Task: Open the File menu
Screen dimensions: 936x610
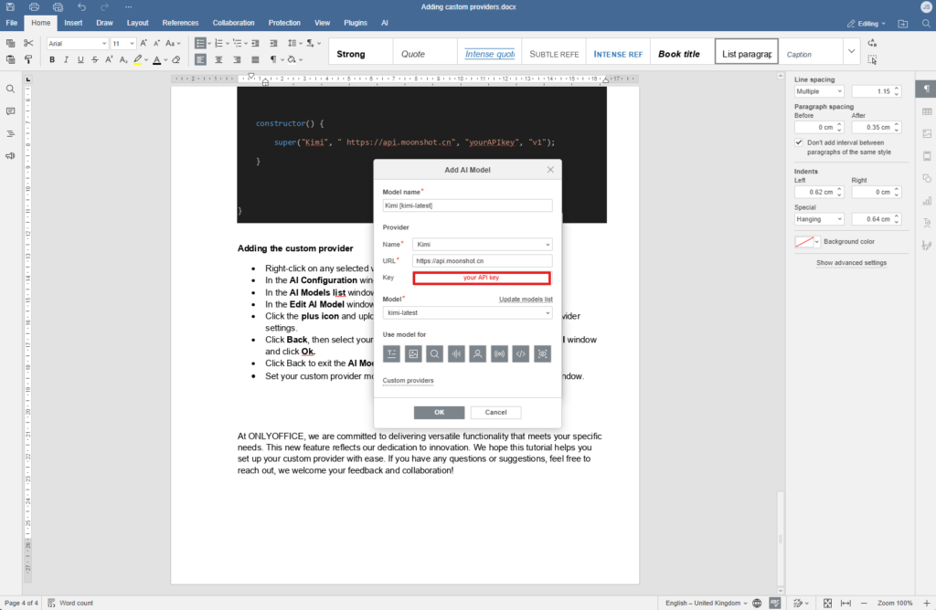Action: point(11,23)
